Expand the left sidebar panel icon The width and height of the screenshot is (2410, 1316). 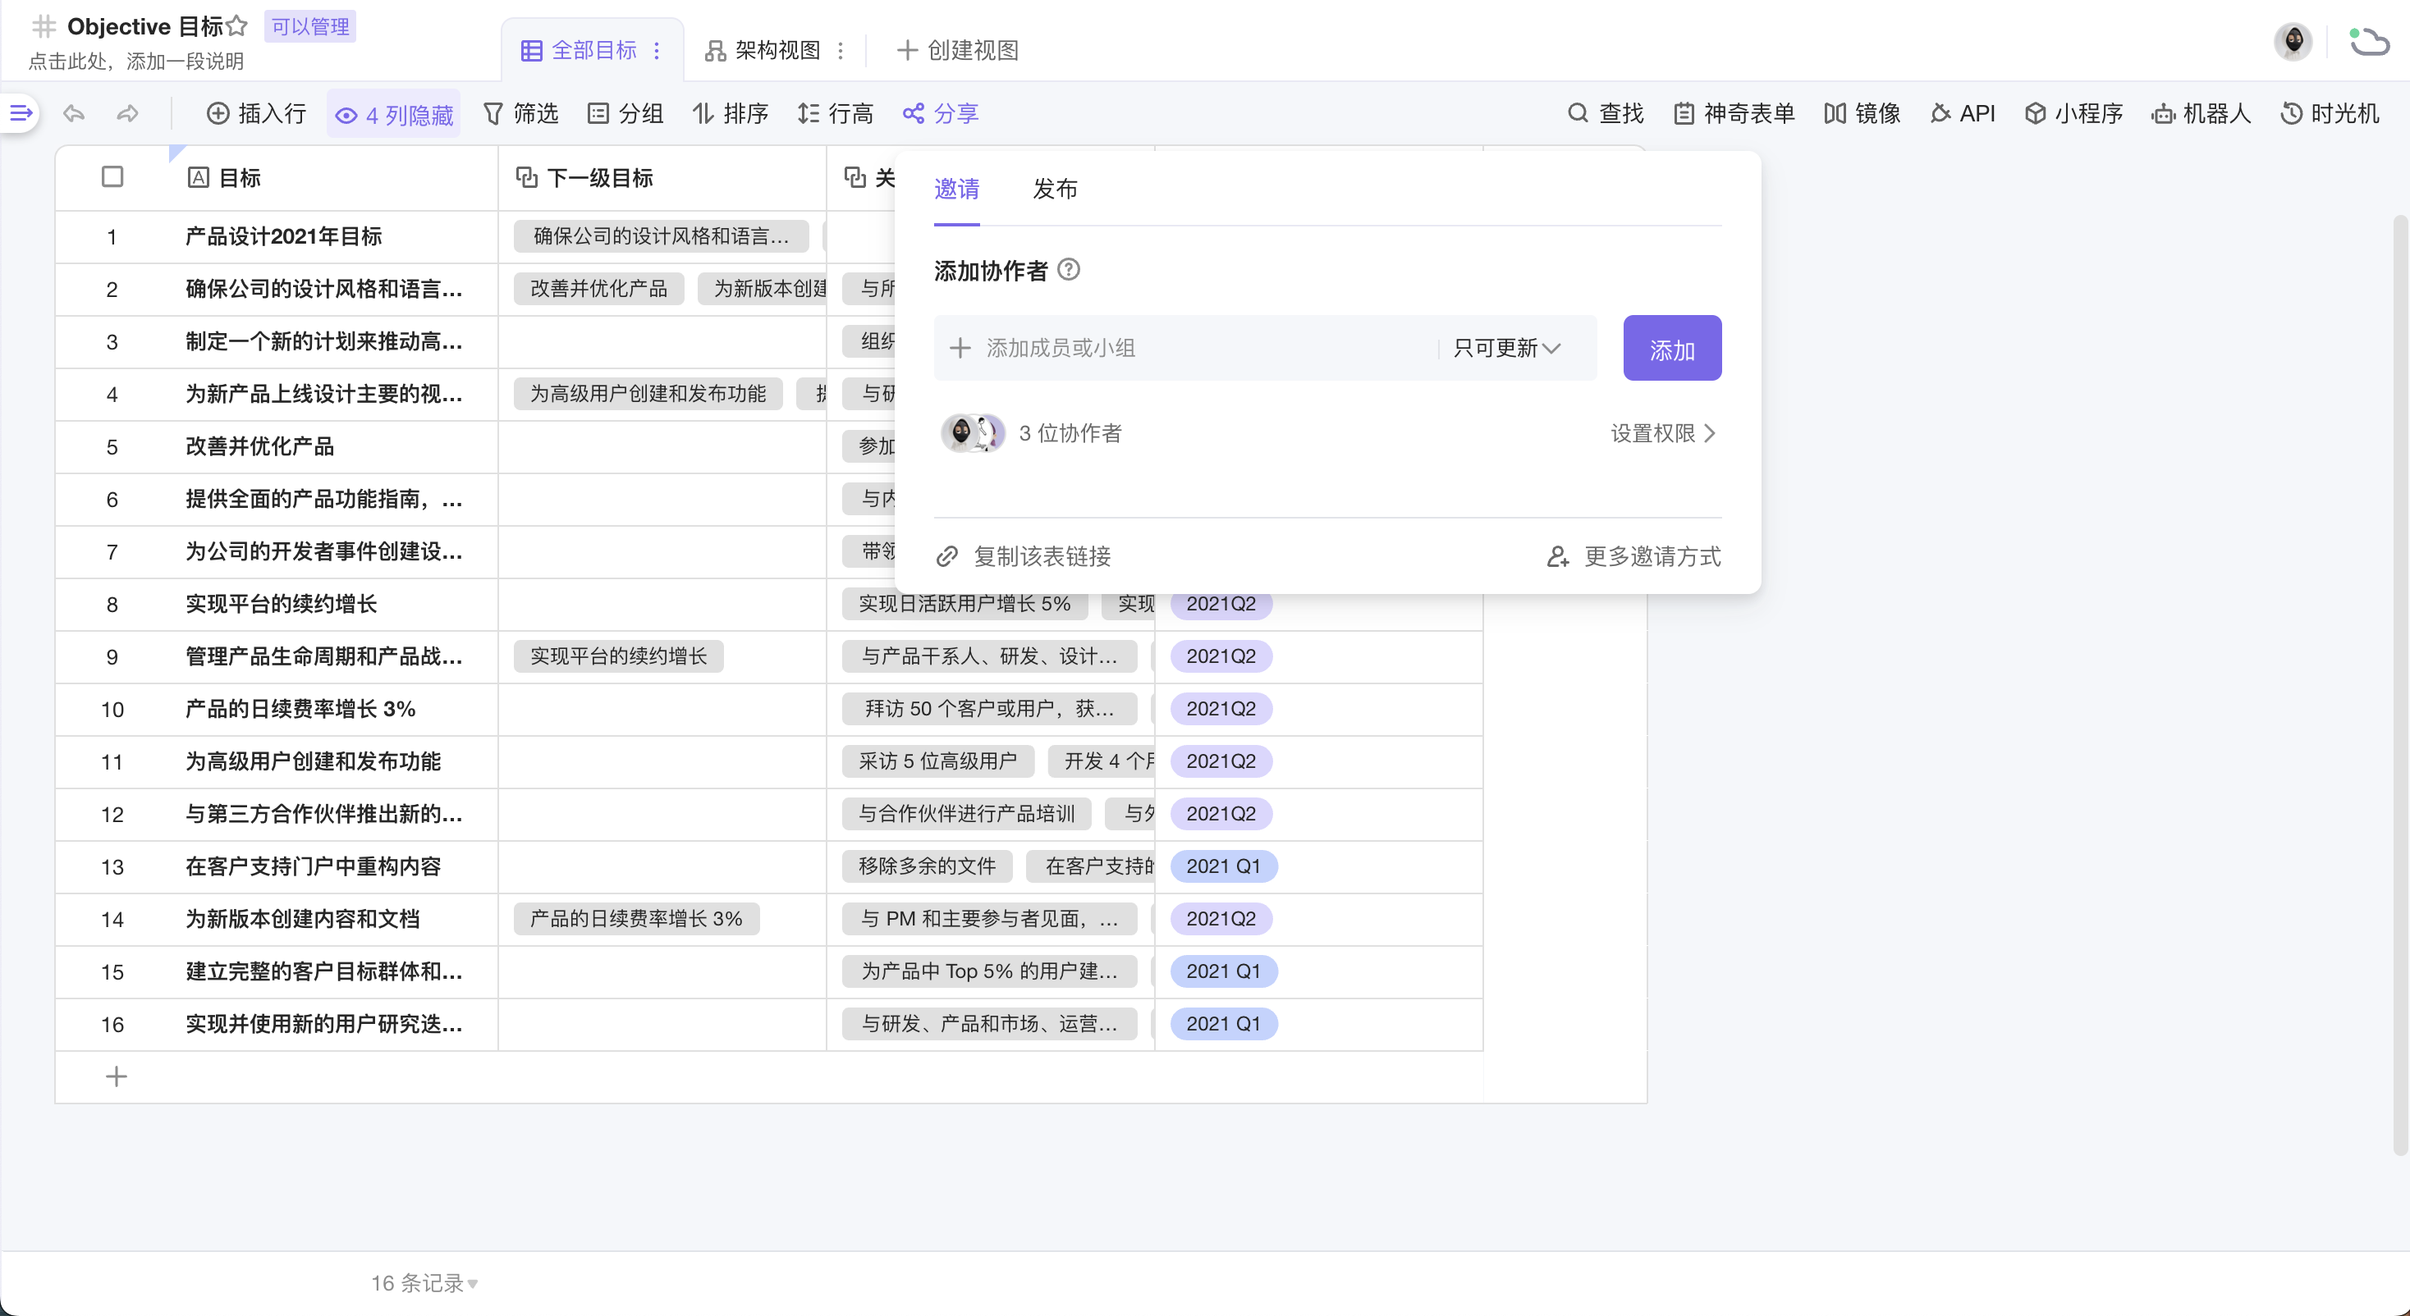(21, 113)
